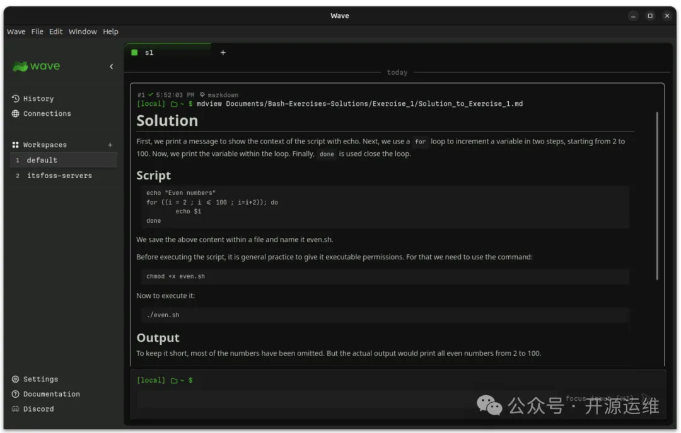Open the Discord link

38,409
